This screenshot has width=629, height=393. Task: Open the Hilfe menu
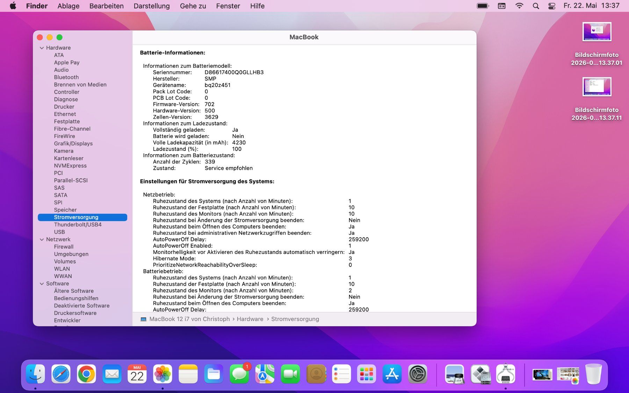pos(258,6)
